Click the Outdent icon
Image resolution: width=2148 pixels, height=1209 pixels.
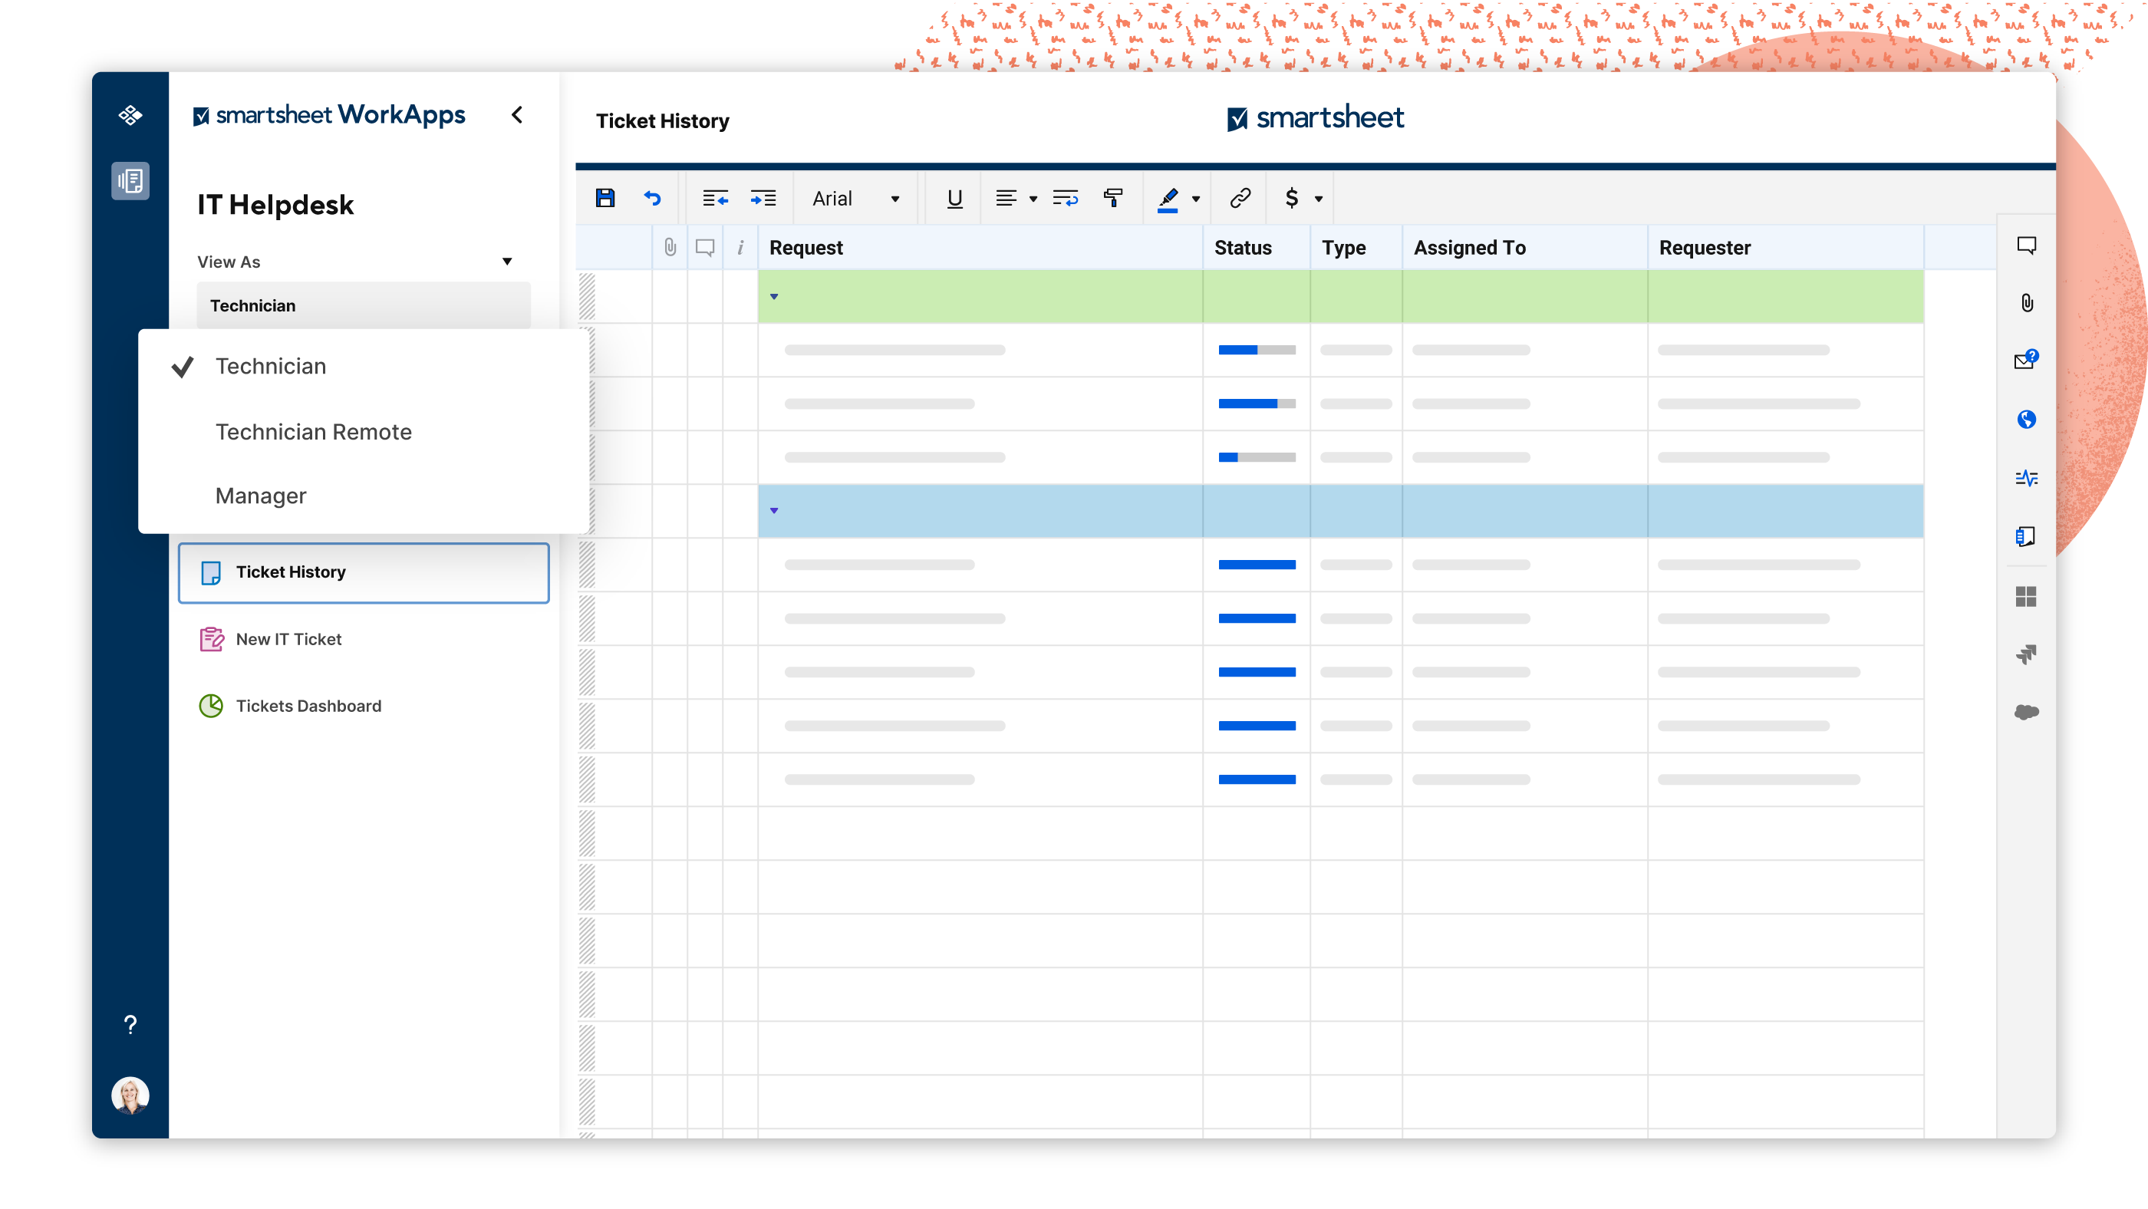[x=715, y=199]
